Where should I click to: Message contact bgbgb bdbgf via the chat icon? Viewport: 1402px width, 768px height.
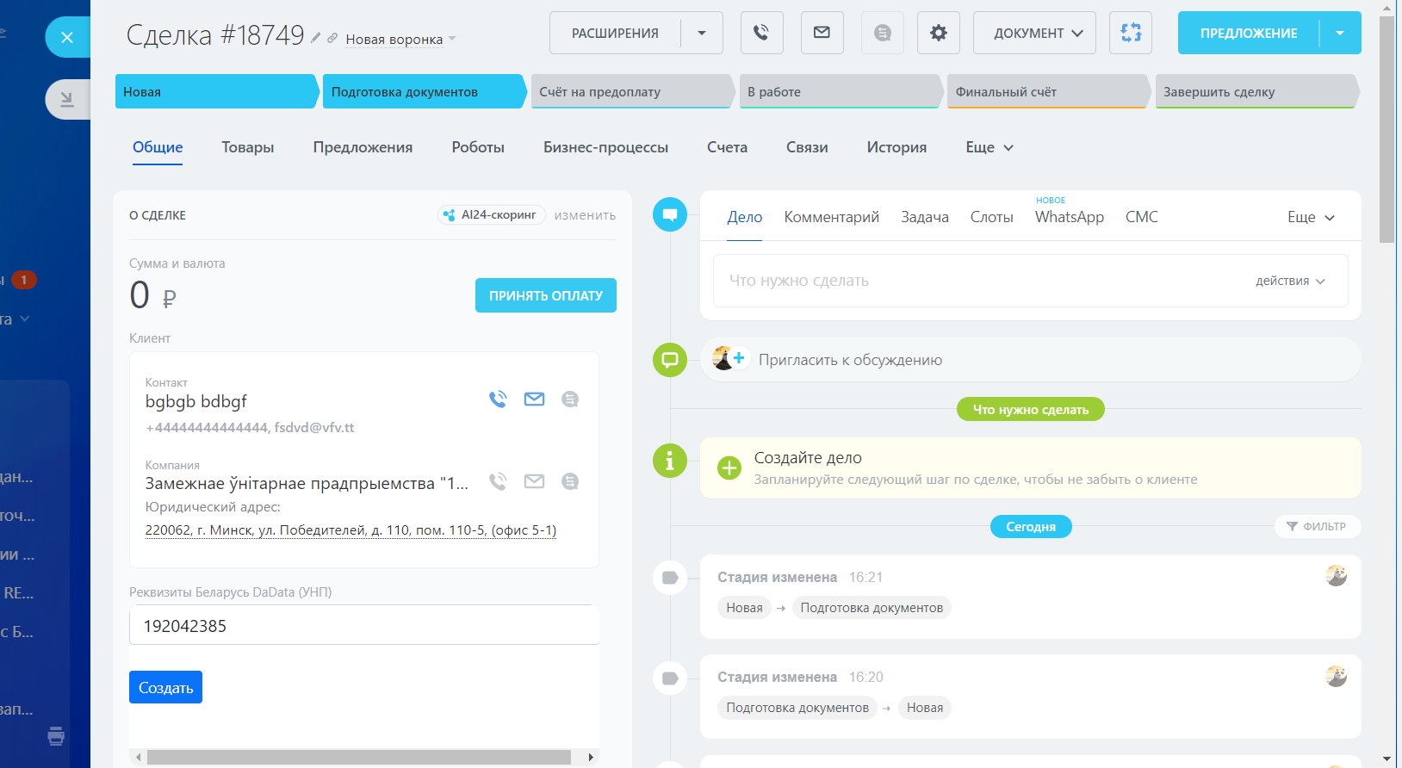coord(570,399)
